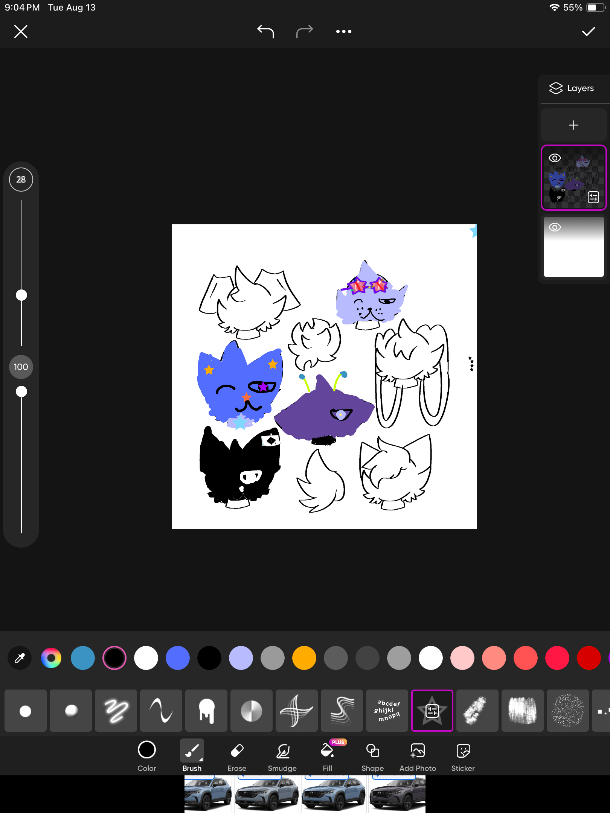The height and width of the screenshot is (813, 610).
Task: Open settings on the drawing layer thumbnail
Action: click(593, 197)
